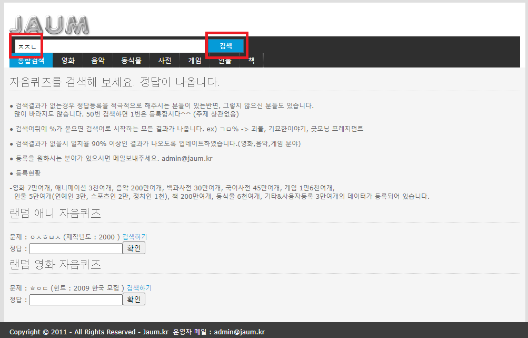Click the JAUM logo
Screen dimensions: 528x338
pos(49,25)
